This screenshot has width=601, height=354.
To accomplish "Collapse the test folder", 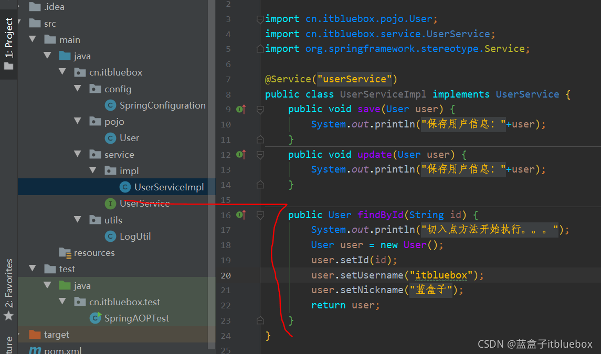I will (33, 269).
